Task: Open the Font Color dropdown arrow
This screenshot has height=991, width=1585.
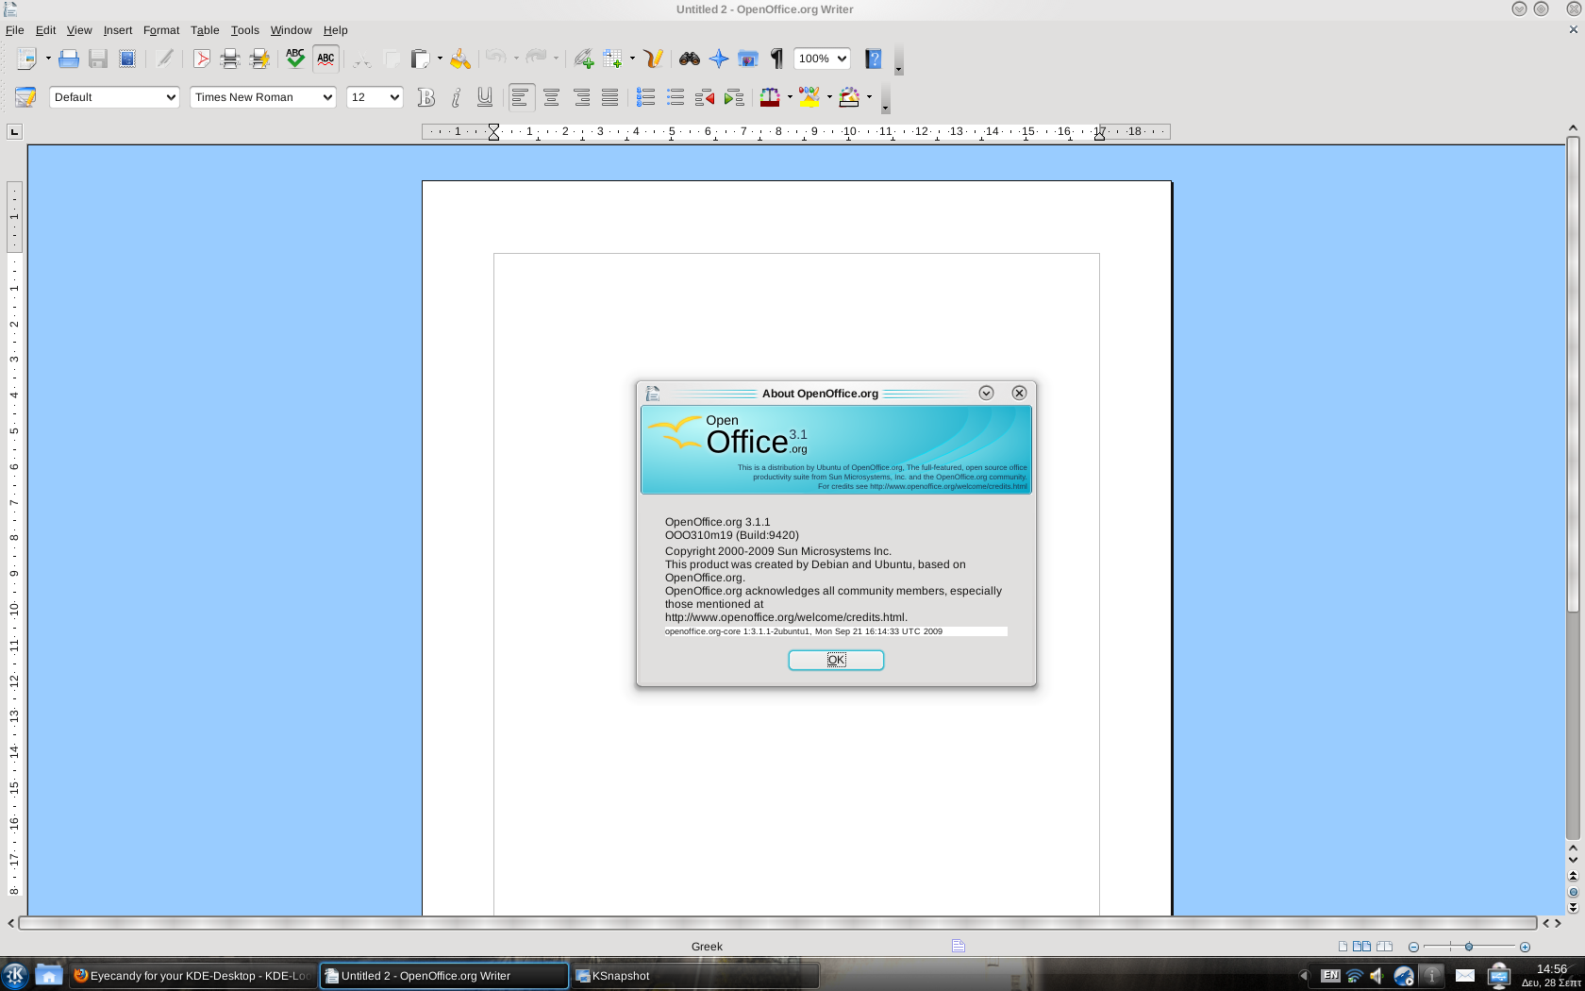Action: [x=790, y=97]
